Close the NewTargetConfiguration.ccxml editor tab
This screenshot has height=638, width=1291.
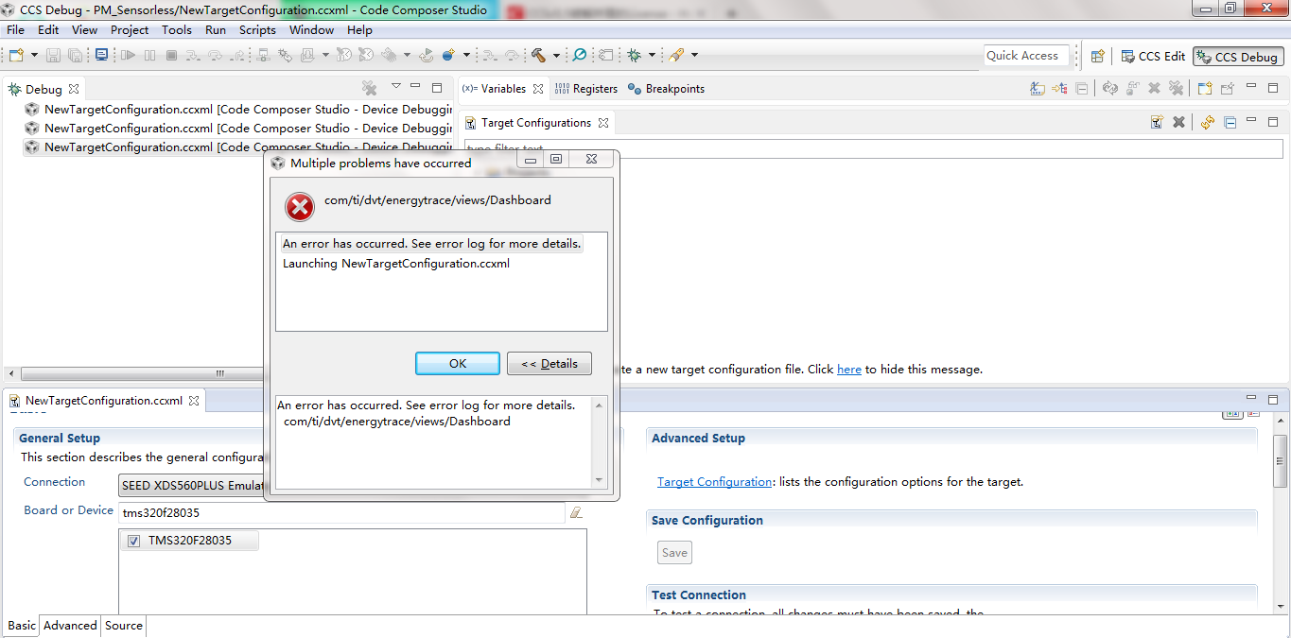pos(194,401)
